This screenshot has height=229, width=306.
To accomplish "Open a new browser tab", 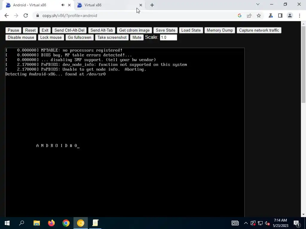I will click(152, 5).
